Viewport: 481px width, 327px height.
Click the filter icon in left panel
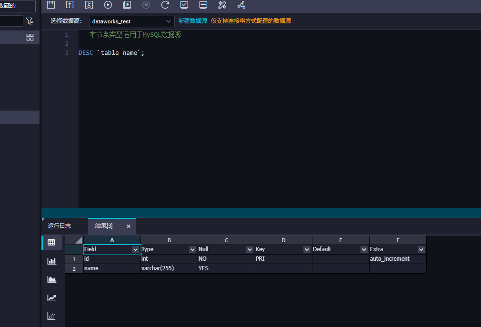click(30, 21)
